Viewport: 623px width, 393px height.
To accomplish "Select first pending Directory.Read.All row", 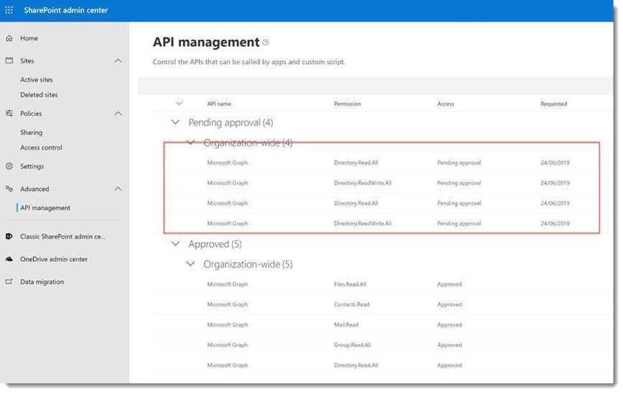I will point(382,163).
